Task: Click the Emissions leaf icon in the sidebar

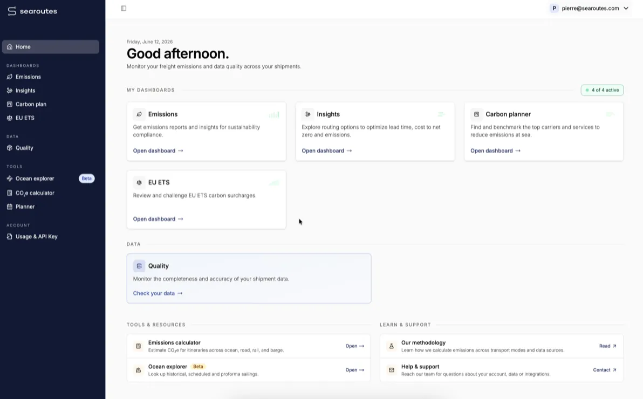Action: coord(9,77)
